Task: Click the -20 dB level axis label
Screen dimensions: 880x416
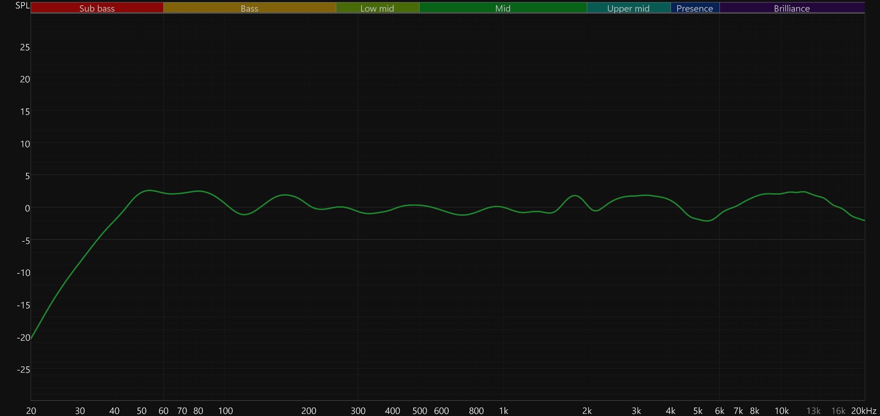Action: tap(24, 338)
